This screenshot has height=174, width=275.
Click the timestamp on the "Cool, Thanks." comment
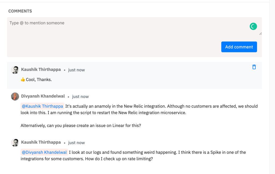pos(76,70)
